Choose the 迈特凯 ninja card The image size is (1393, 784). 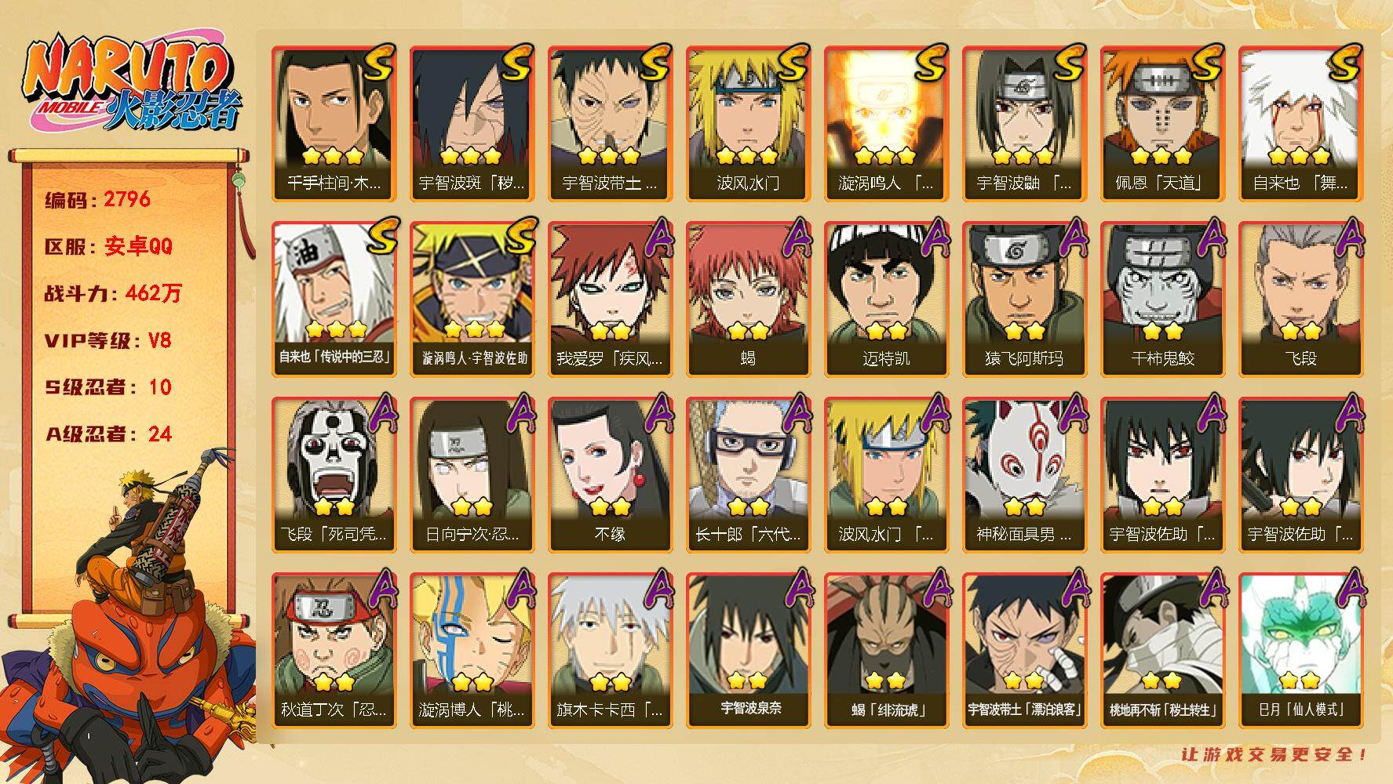tap(886, 299)
